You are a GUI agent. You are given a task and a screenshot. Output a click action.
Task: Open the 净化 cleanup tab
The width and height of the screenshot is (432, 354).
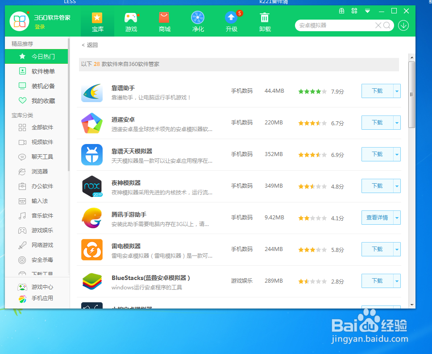coord(198,22)
